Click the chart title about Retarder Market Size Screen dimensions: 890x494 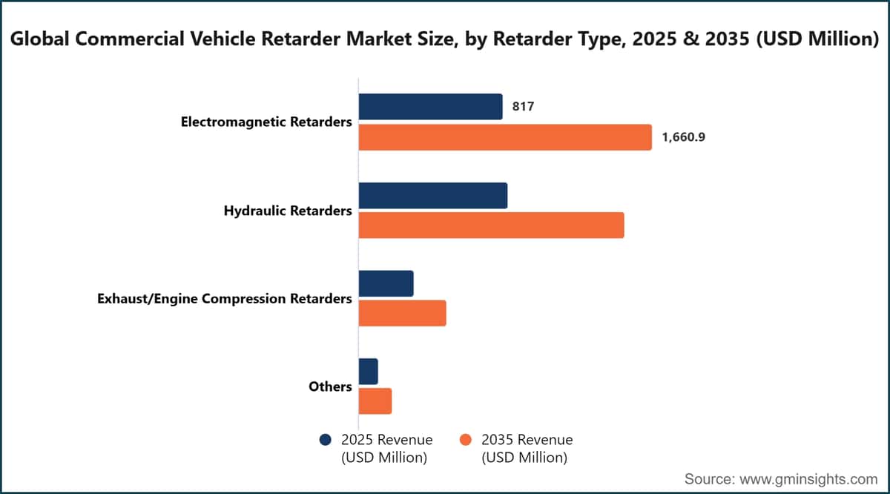[x=445, y=39]
